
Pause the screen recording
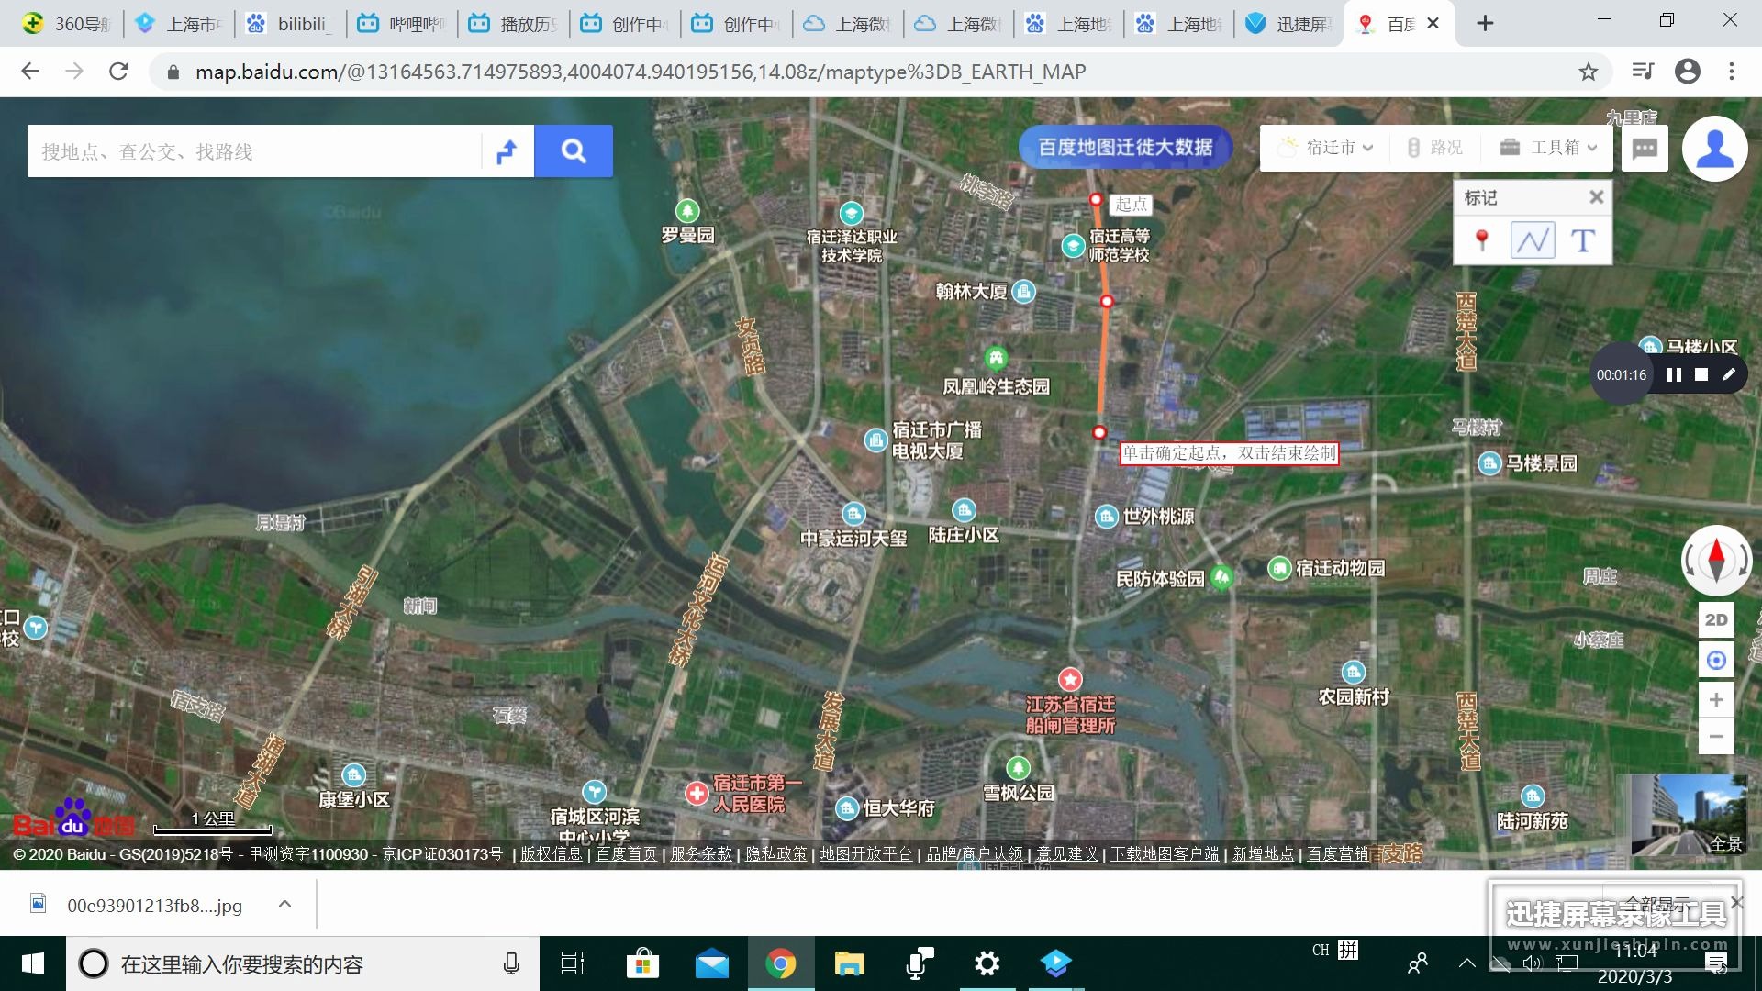coord(1674,374)
